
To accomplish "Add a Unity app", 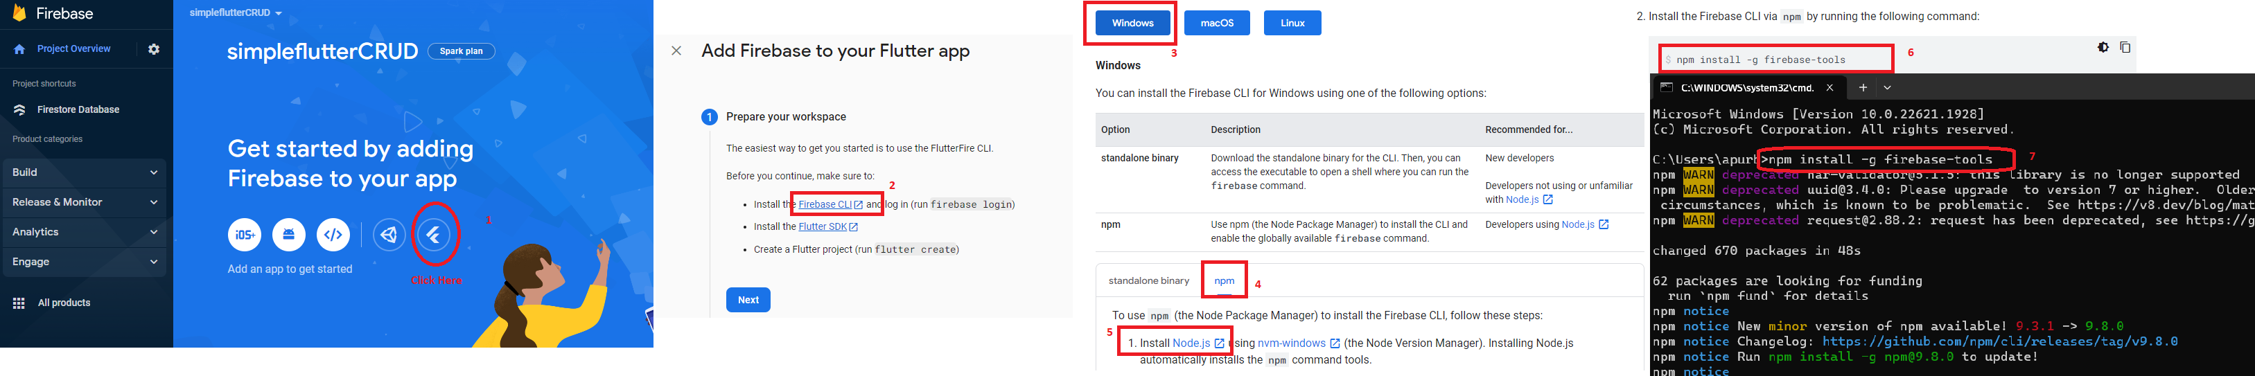I will [x=389, y=235].
